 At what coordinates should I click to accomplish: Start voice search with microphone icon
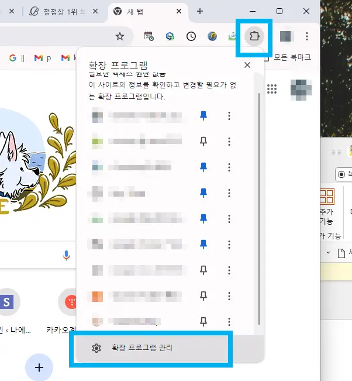click(66, 255)
